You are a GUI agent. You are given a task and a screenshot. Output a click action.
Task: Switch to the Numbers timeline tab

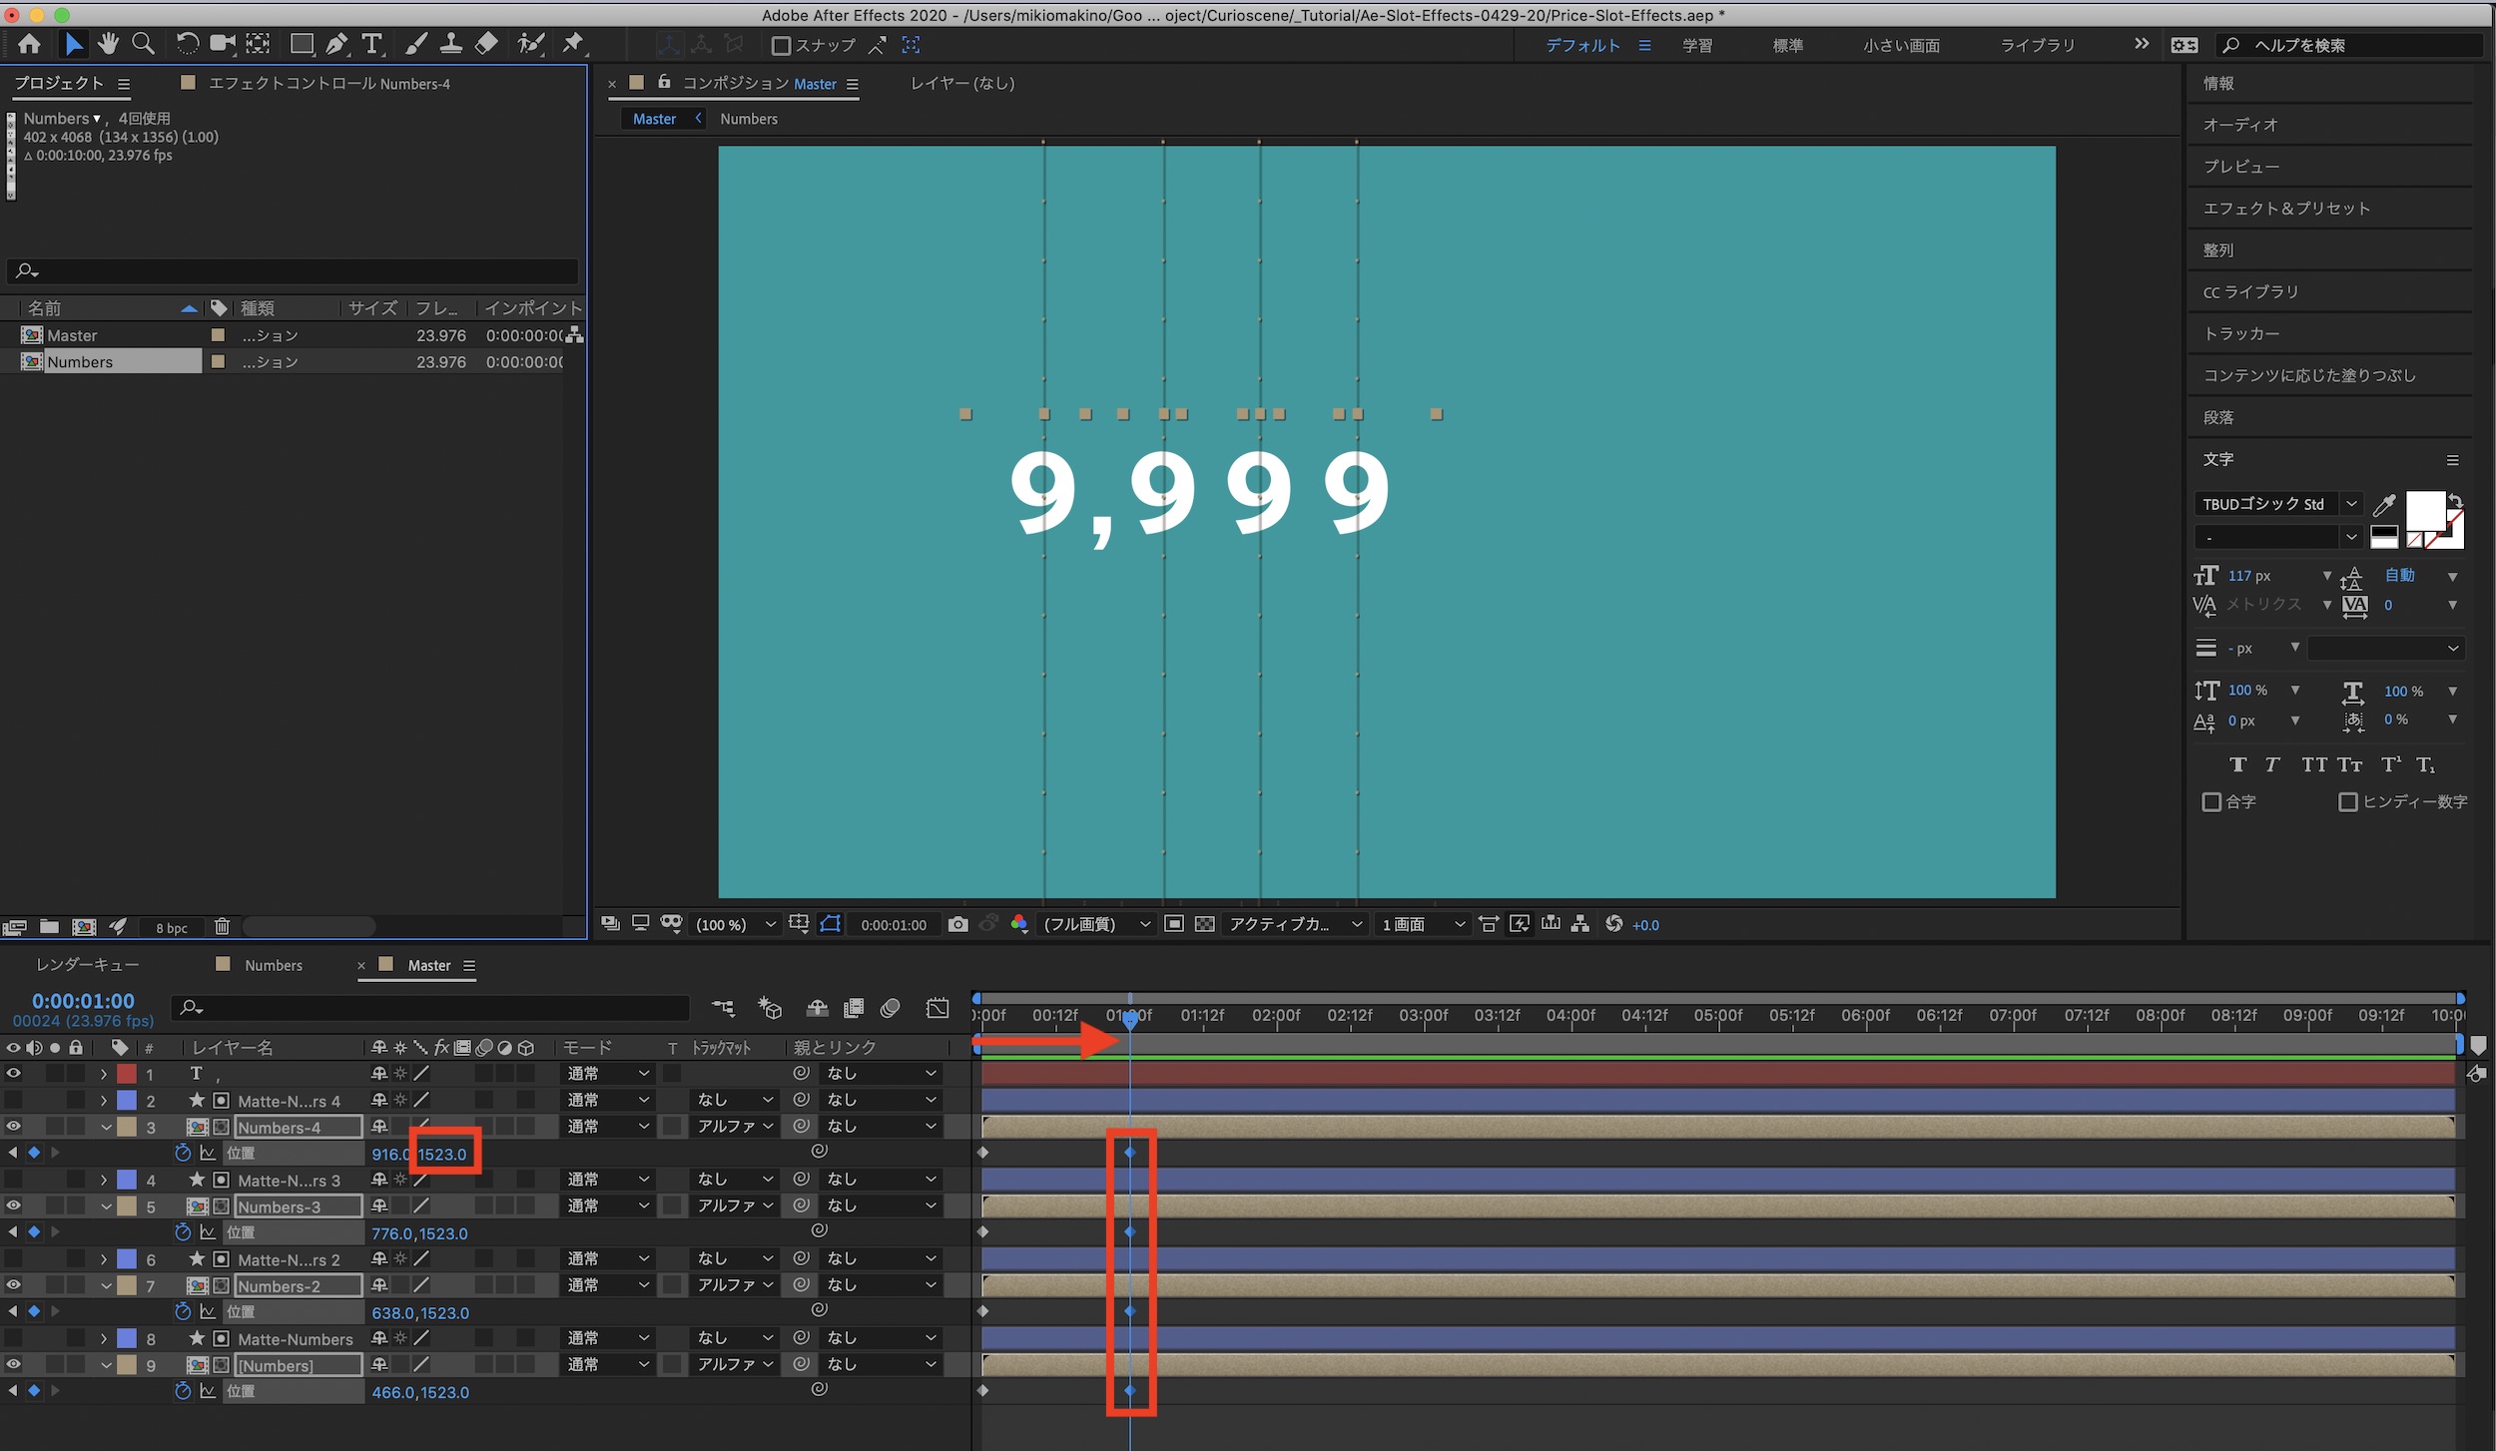273,965
